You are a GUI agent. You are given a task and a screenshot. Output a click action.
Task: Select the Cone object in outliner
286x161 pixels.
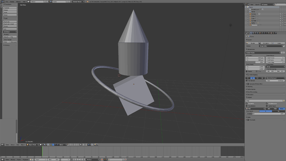[x=253, y=16]
